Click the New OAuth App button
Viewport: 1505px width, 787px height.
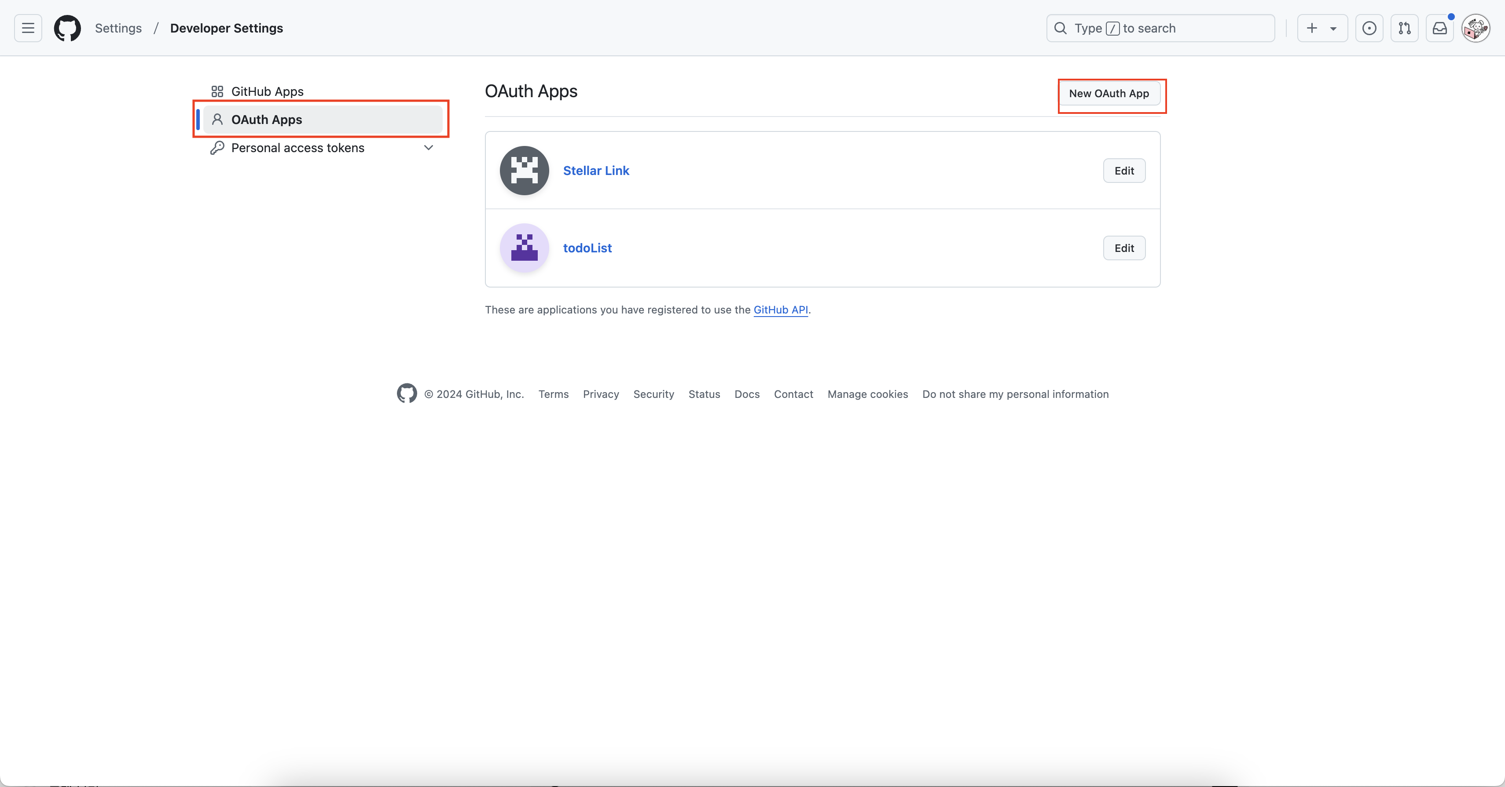pos(1109,93)
